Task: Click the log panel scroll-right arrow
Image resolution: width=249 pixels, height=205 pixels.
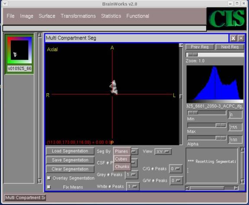Action: (x=236, y=188)
